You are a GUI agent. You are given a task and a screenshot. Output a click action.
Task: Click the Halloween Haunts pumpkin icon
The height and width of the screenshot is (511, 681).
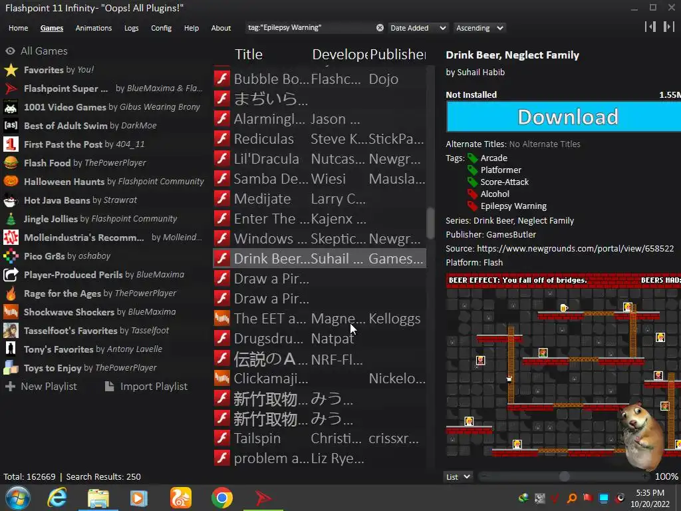(11, 182)
